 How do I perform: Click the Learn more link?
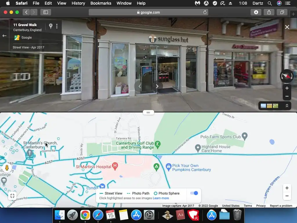point(161,198)
